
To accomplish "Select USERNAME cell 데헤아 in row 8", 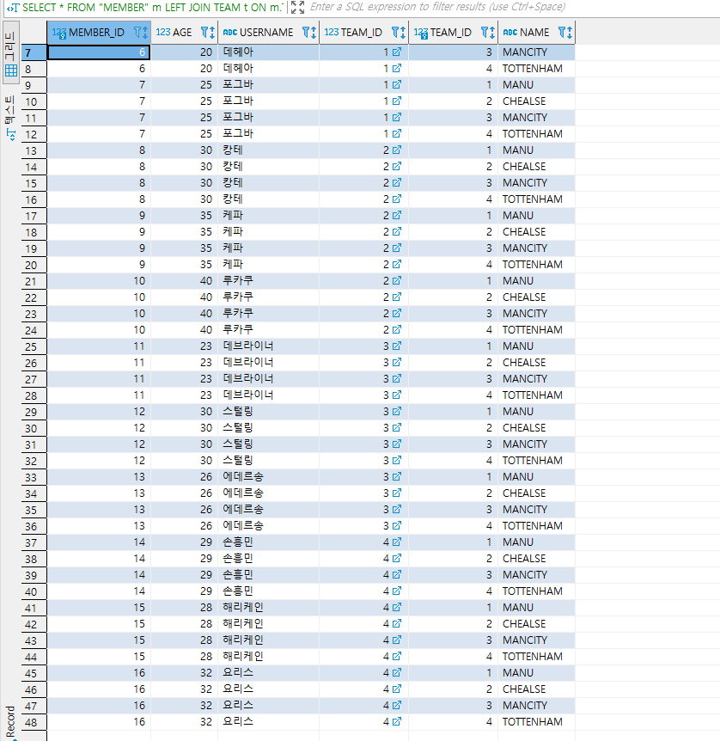I will 268,68.
